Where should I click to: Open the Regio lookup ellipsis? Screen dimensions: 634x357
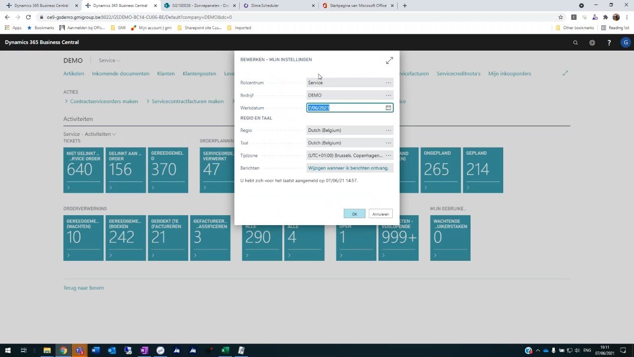pyautogui.click(x=388, y=130)
